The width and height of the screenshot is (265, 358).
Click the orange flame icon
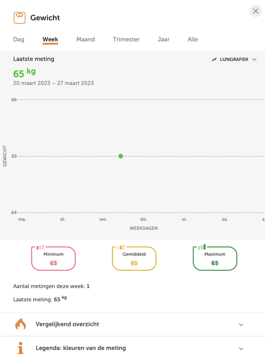pos(21,324)
